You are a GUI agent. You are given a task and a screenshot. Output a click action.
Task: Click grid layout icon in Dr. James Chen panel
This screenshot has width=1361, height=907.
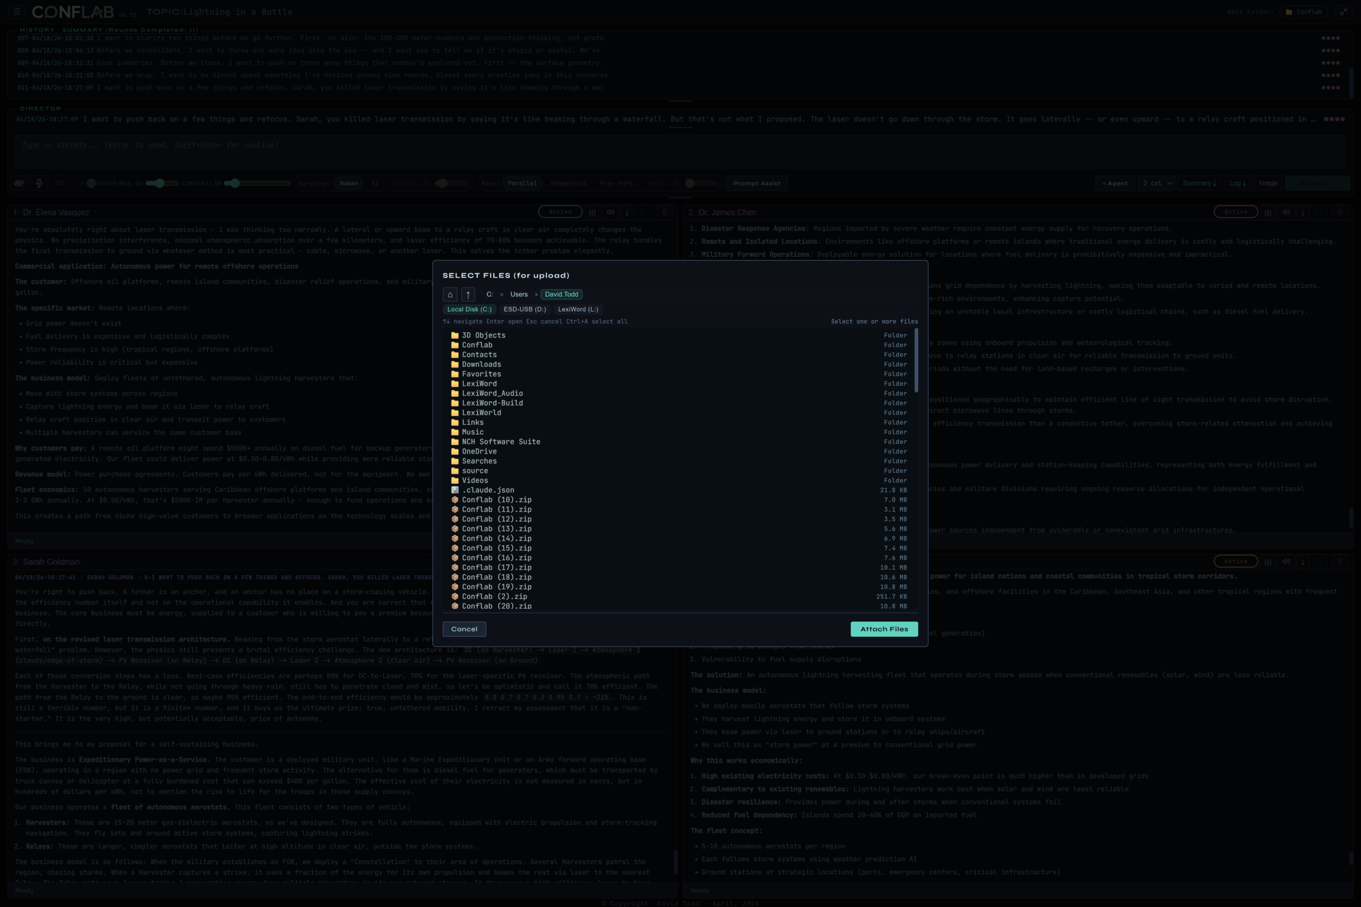[x=1268, y=212]
